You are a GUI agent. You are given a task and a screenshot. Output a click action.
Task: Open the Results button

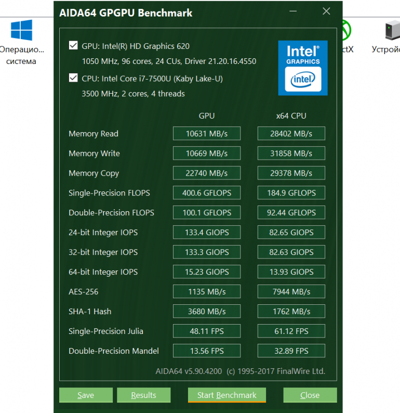143,395
